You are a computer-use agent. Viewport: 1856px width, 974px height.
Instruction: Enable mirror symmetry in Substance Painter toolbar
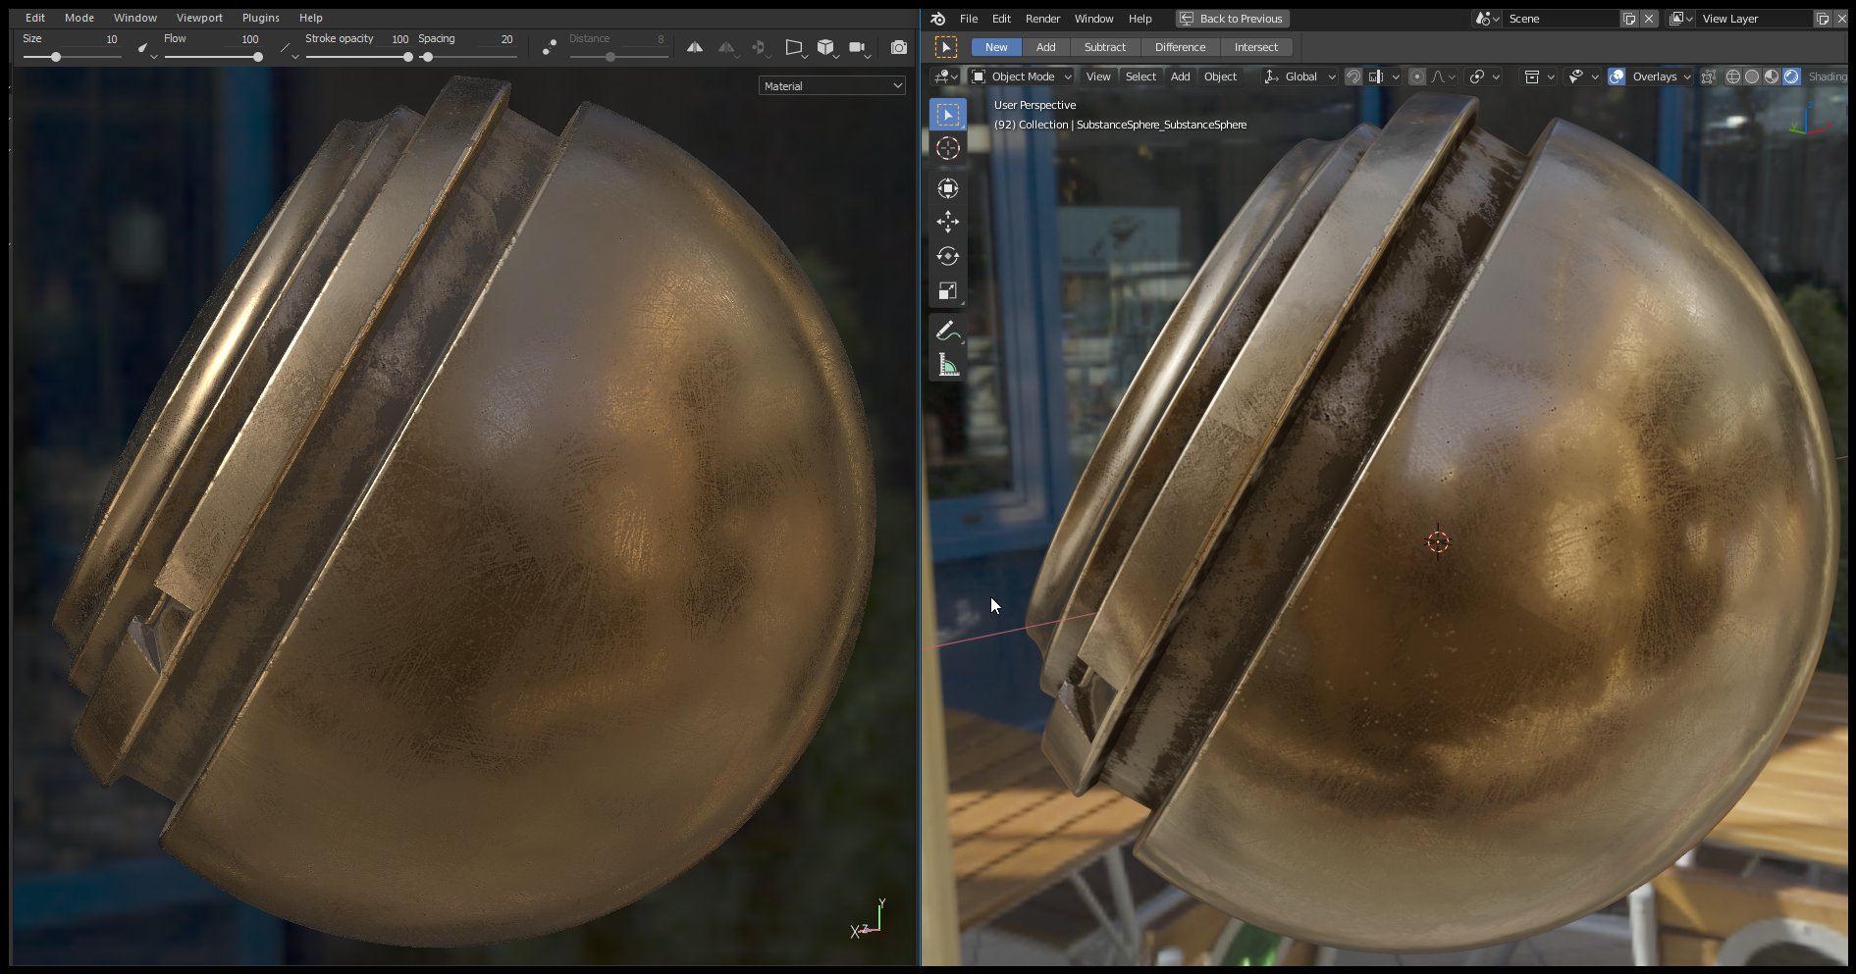[x=695, y=47]
